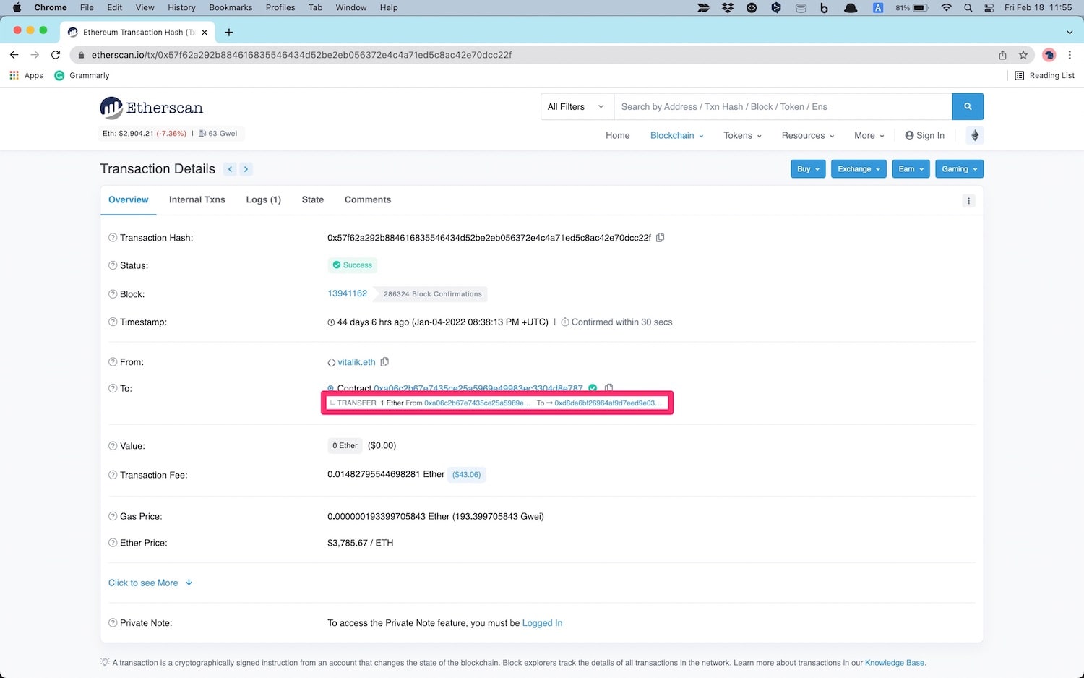
Task: Open the Knowledge Base link
Action: 895,663
